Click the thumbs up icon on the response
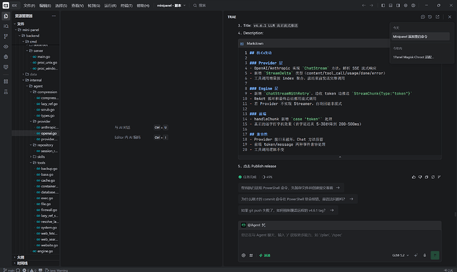 pyautogui.click(x=413, y=177)
